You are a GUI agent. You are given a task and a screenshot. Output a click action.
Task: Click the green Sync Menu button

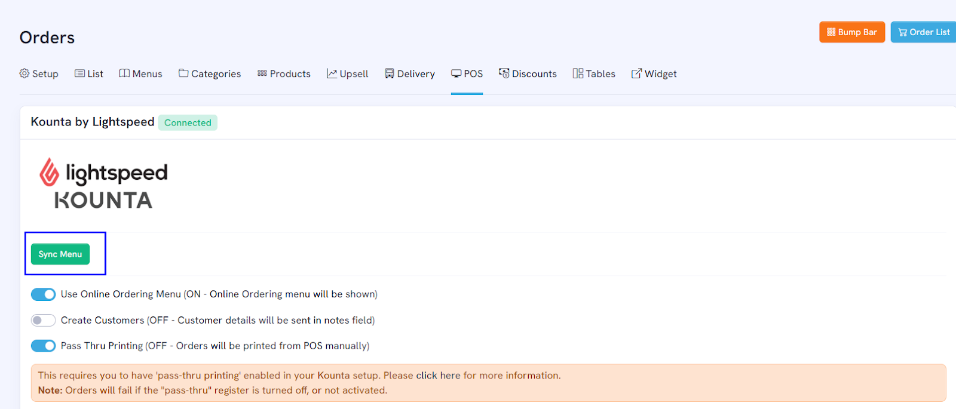60,254
